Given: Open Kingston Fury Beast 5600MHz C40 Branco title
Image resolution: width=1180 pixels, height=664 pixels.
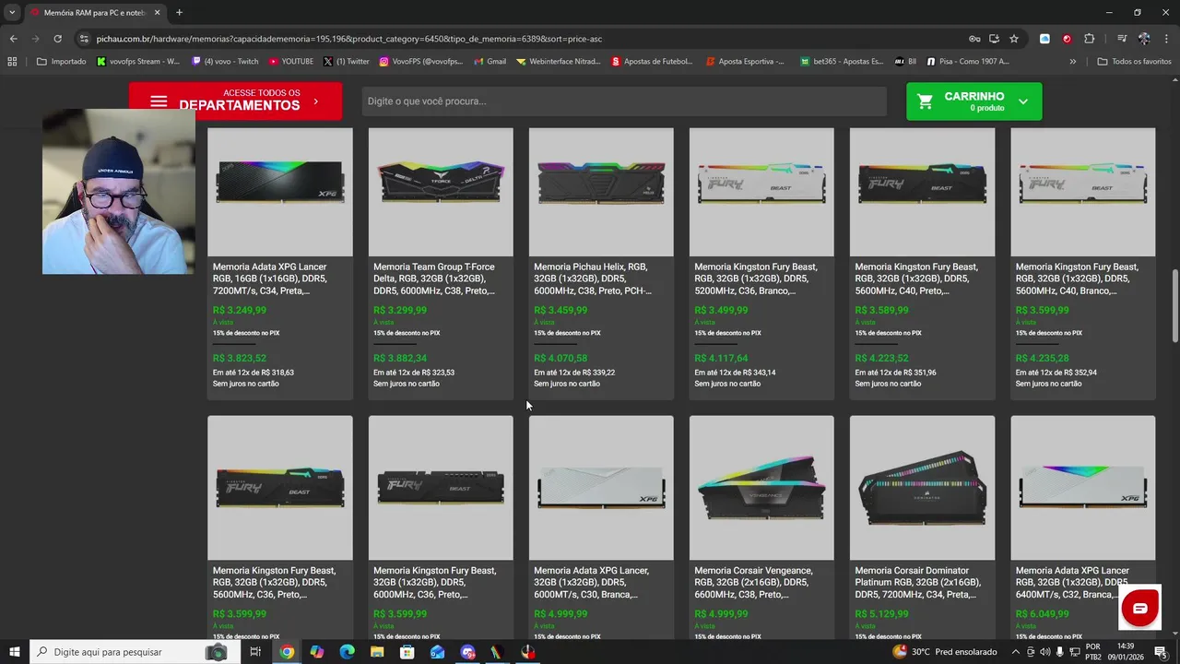Looking at the screenshot, I should coord(1077,279).
